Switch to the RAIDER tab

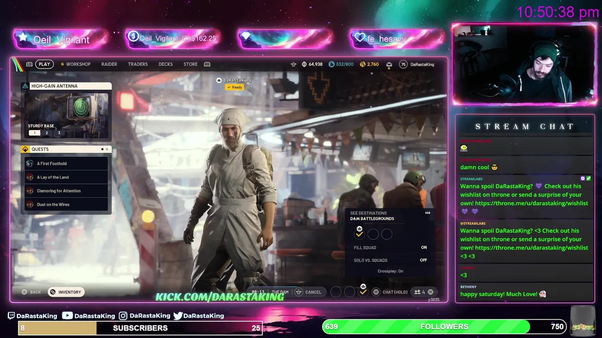tap(109, 64)
